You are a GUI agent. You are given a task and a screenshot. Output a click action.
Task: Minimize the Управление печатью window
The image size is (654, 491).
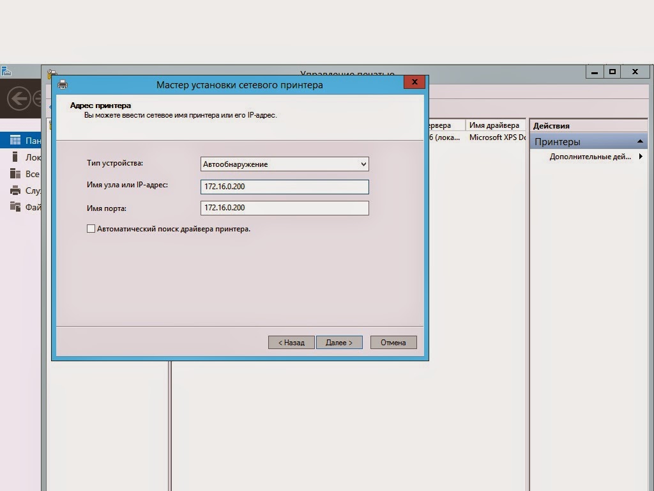(595, 72)
